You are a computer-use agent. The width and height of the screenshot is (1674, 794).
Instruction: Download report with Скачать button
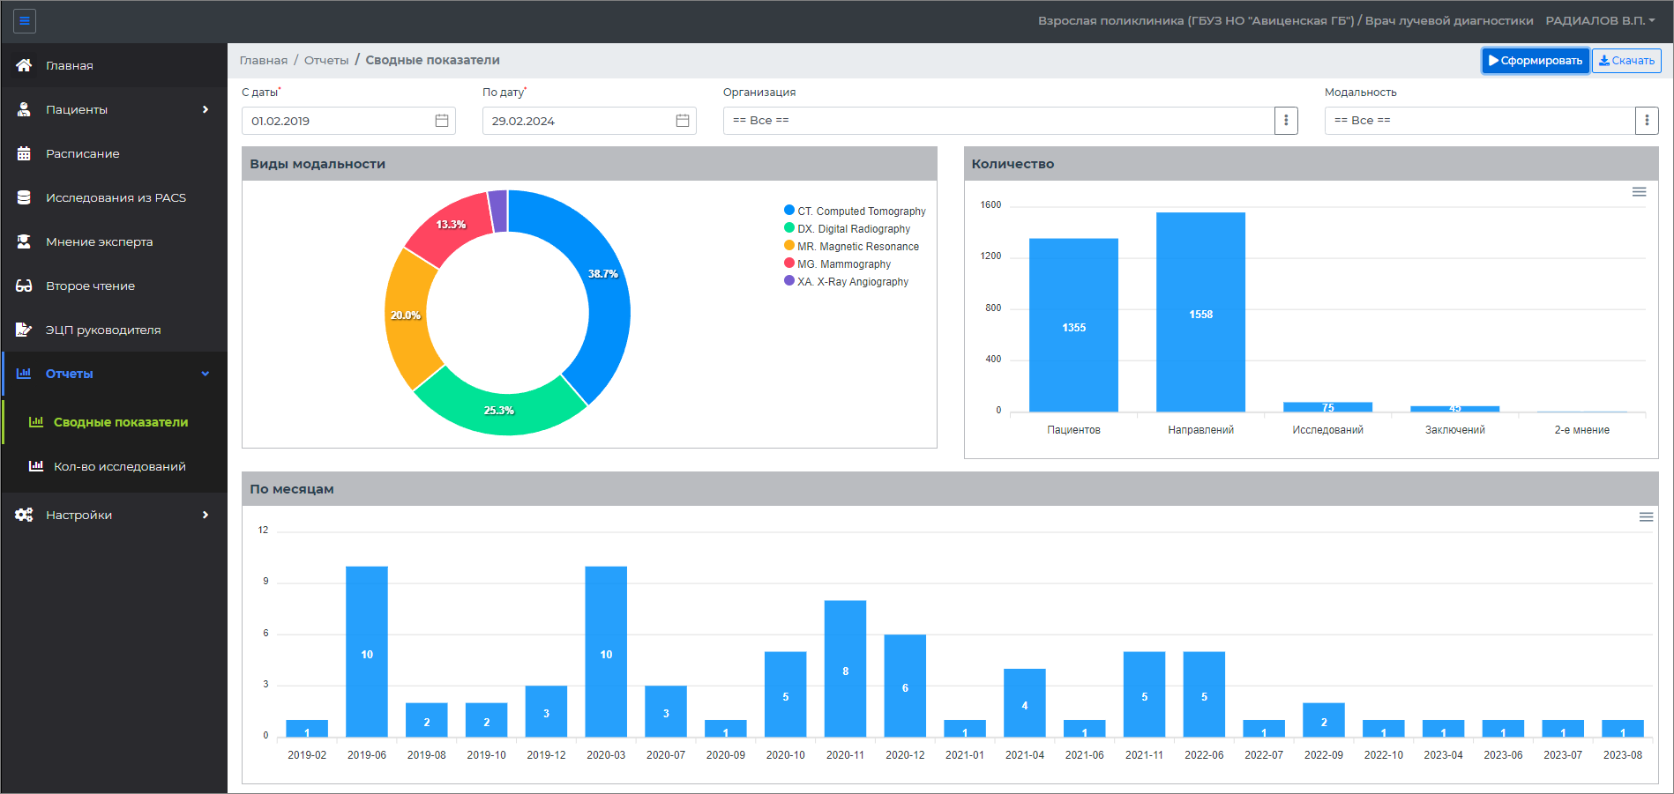(1625, 61)
